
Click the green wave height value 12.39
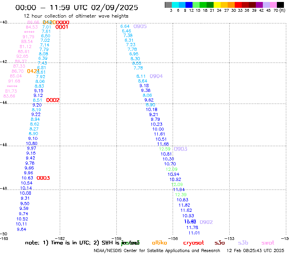point(181,195)
